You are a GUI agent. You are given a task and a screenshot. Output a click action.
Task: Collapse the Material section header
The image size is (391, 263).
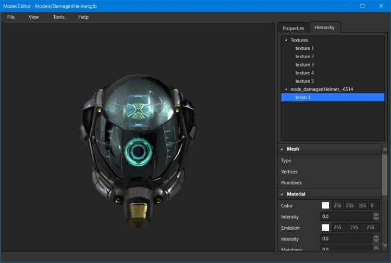tap(282, 194)
